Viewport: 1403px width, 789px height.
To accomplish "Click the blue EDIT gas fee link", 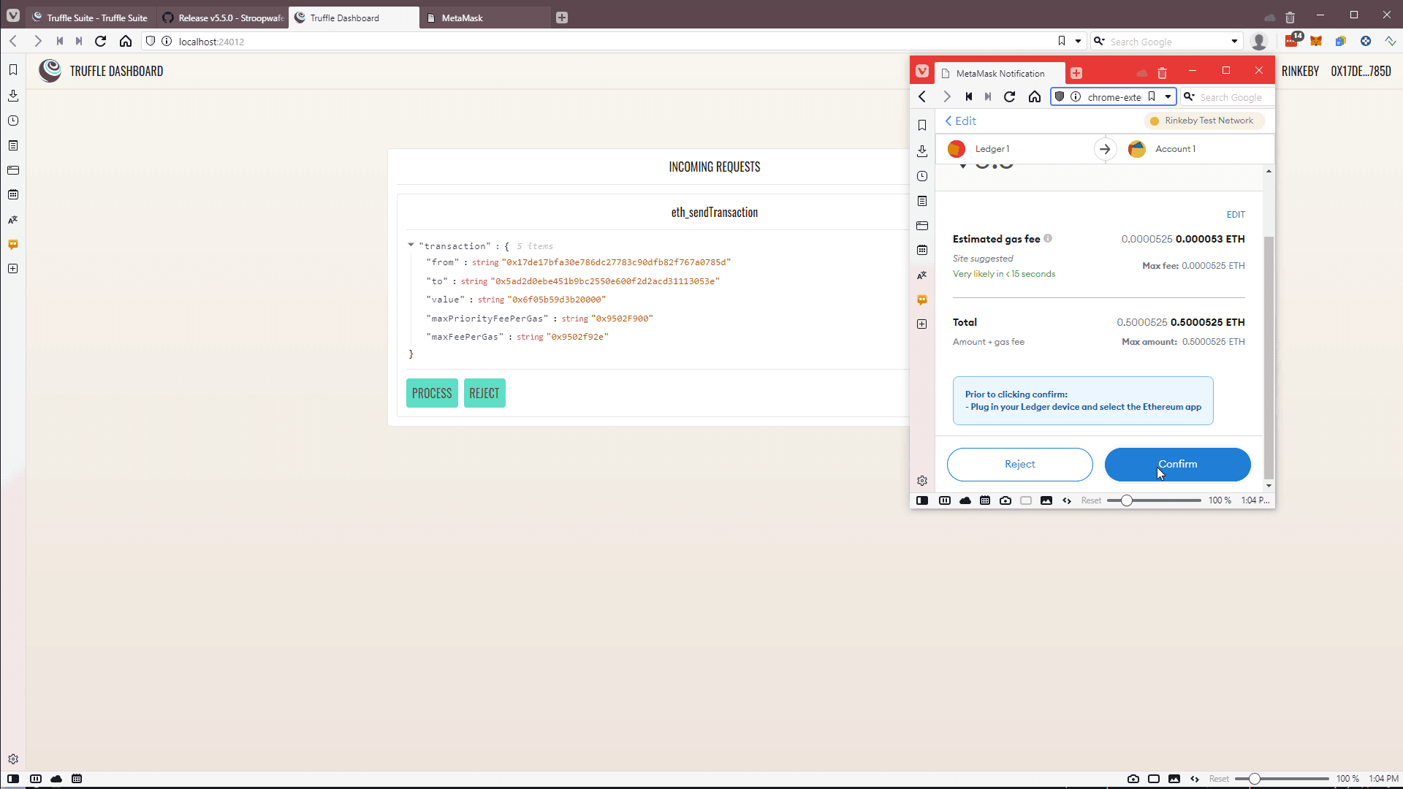I will pos(1236,215).
